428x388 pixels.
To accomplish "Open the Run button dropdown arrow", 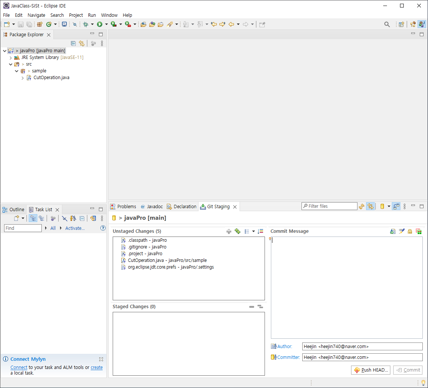I will click(106, 24).
